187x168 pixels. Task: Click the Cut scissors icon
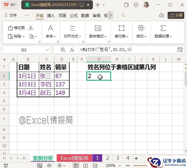click(31, 28)
